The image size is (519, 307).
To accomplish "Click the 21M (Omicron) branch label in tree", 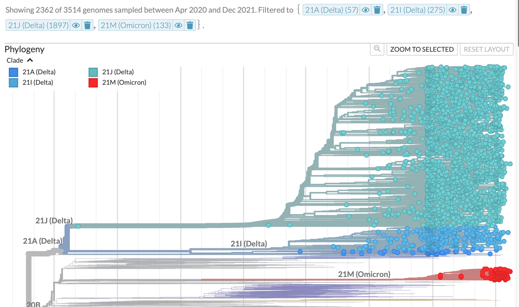I will [364, 274].
